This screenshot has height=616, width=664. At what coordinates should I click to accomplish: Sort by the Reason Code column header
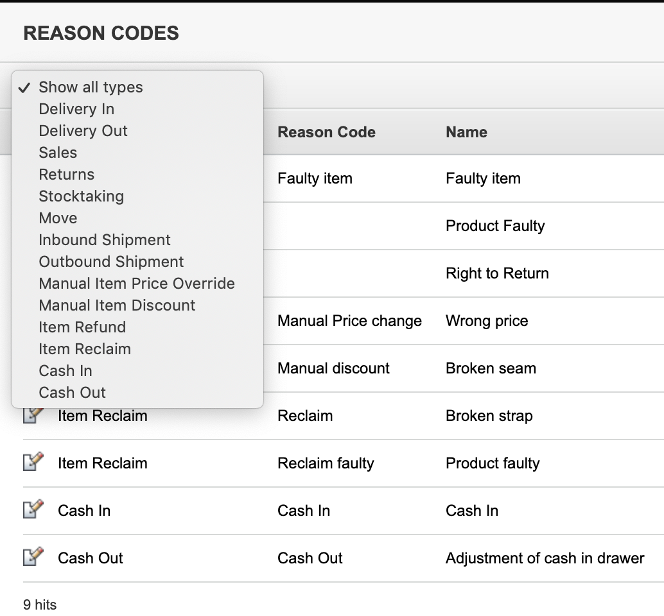[326, 132]
